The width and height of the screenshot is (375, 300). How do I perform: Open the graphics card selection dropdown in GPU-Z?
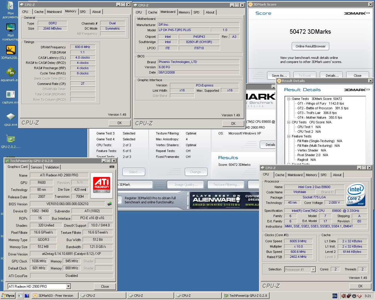point(68,286)
